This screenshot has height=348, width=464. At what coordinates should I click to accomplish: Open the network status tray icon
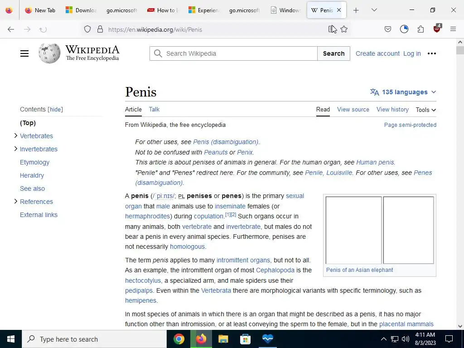(395, 339)
